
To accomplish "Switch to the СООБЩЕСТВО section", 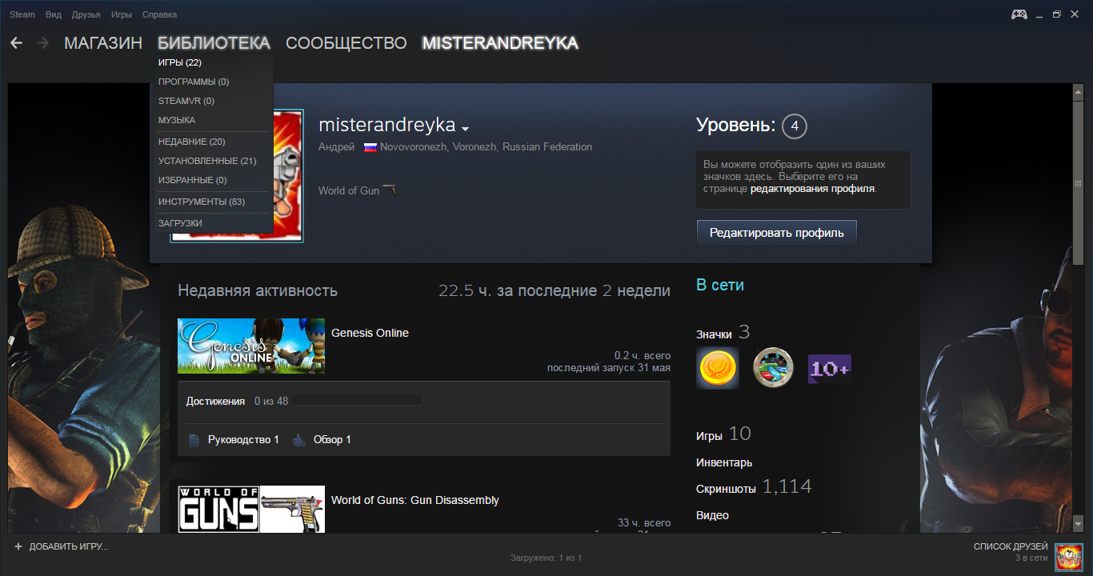I will [x=346, y=43].
